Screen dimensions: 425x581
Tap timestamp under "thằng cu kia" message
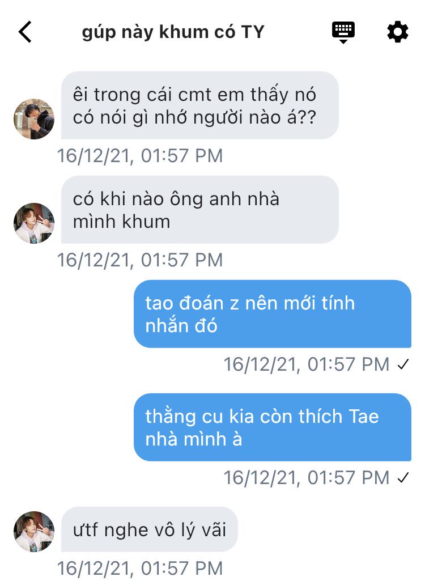pos(307,478)
